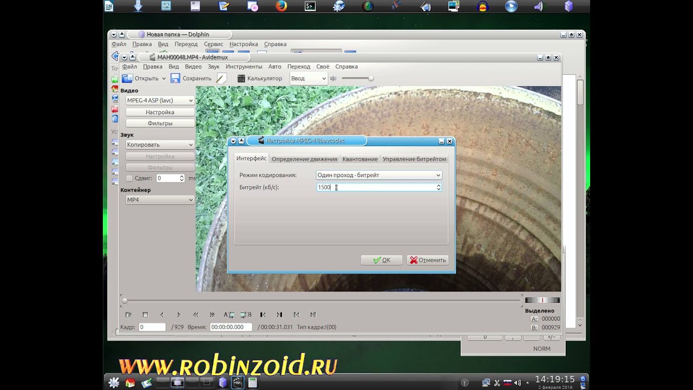The image size is (693, 390).
Task: Click the Firefox icon in top panel
Action: click(x=281, y=6)
